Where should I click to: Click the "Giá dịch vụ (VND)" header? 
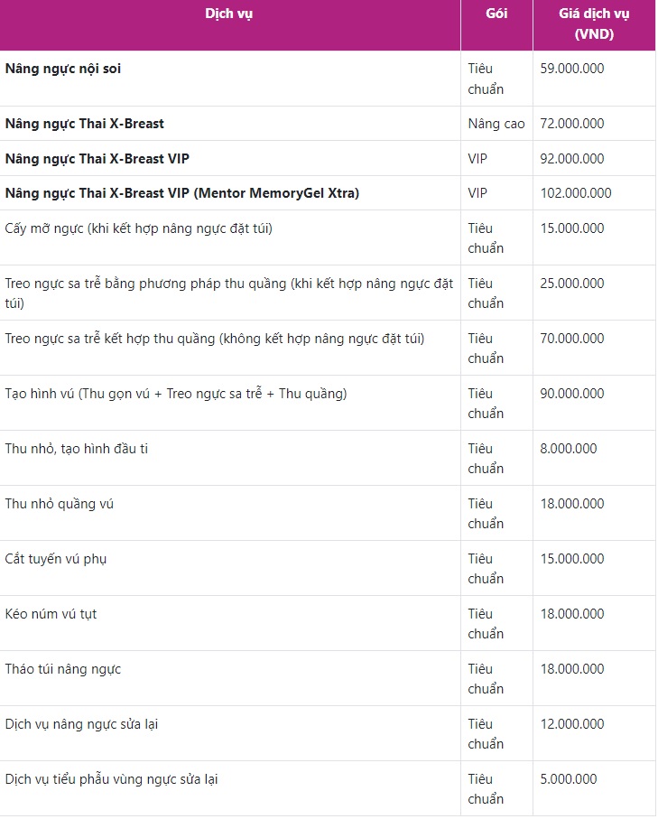[593, 24]
